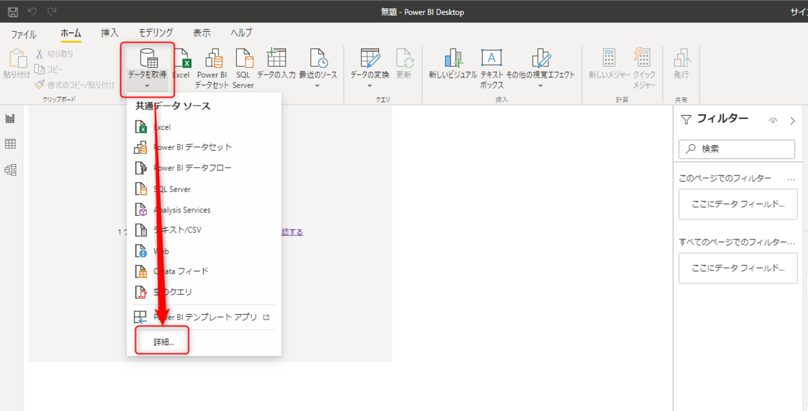Switch to the モデリング ribbon tab
The height and width of the screenshot is (411, 808).
156,33
